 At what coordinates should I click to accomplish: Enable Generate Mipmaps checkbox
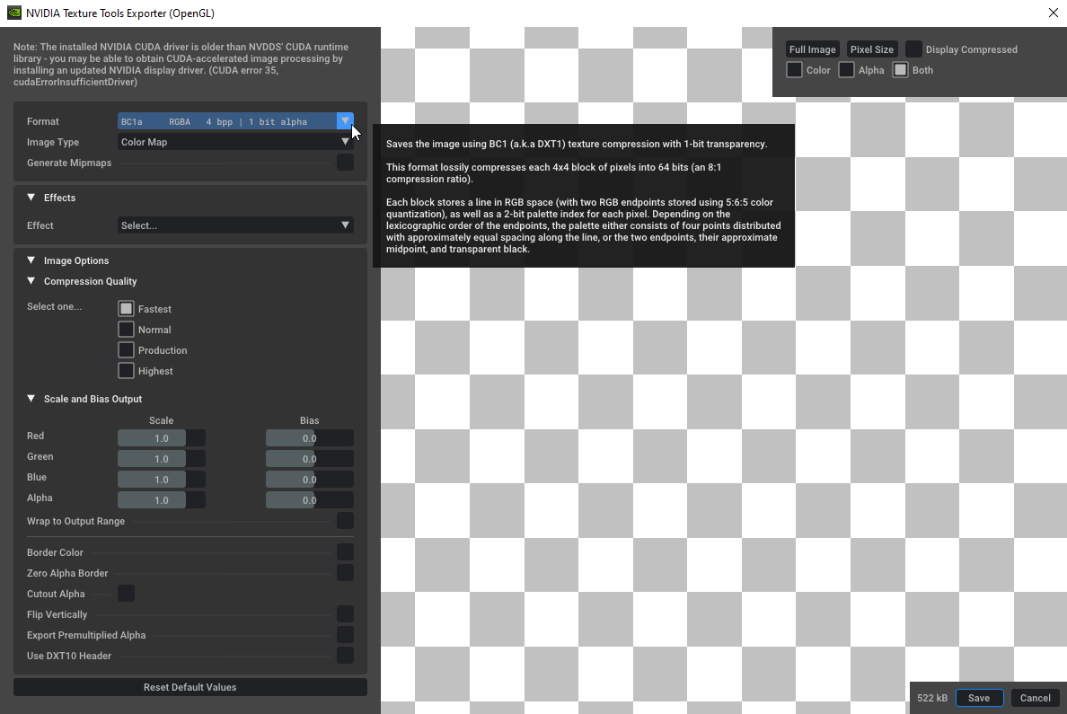(345, 162)
